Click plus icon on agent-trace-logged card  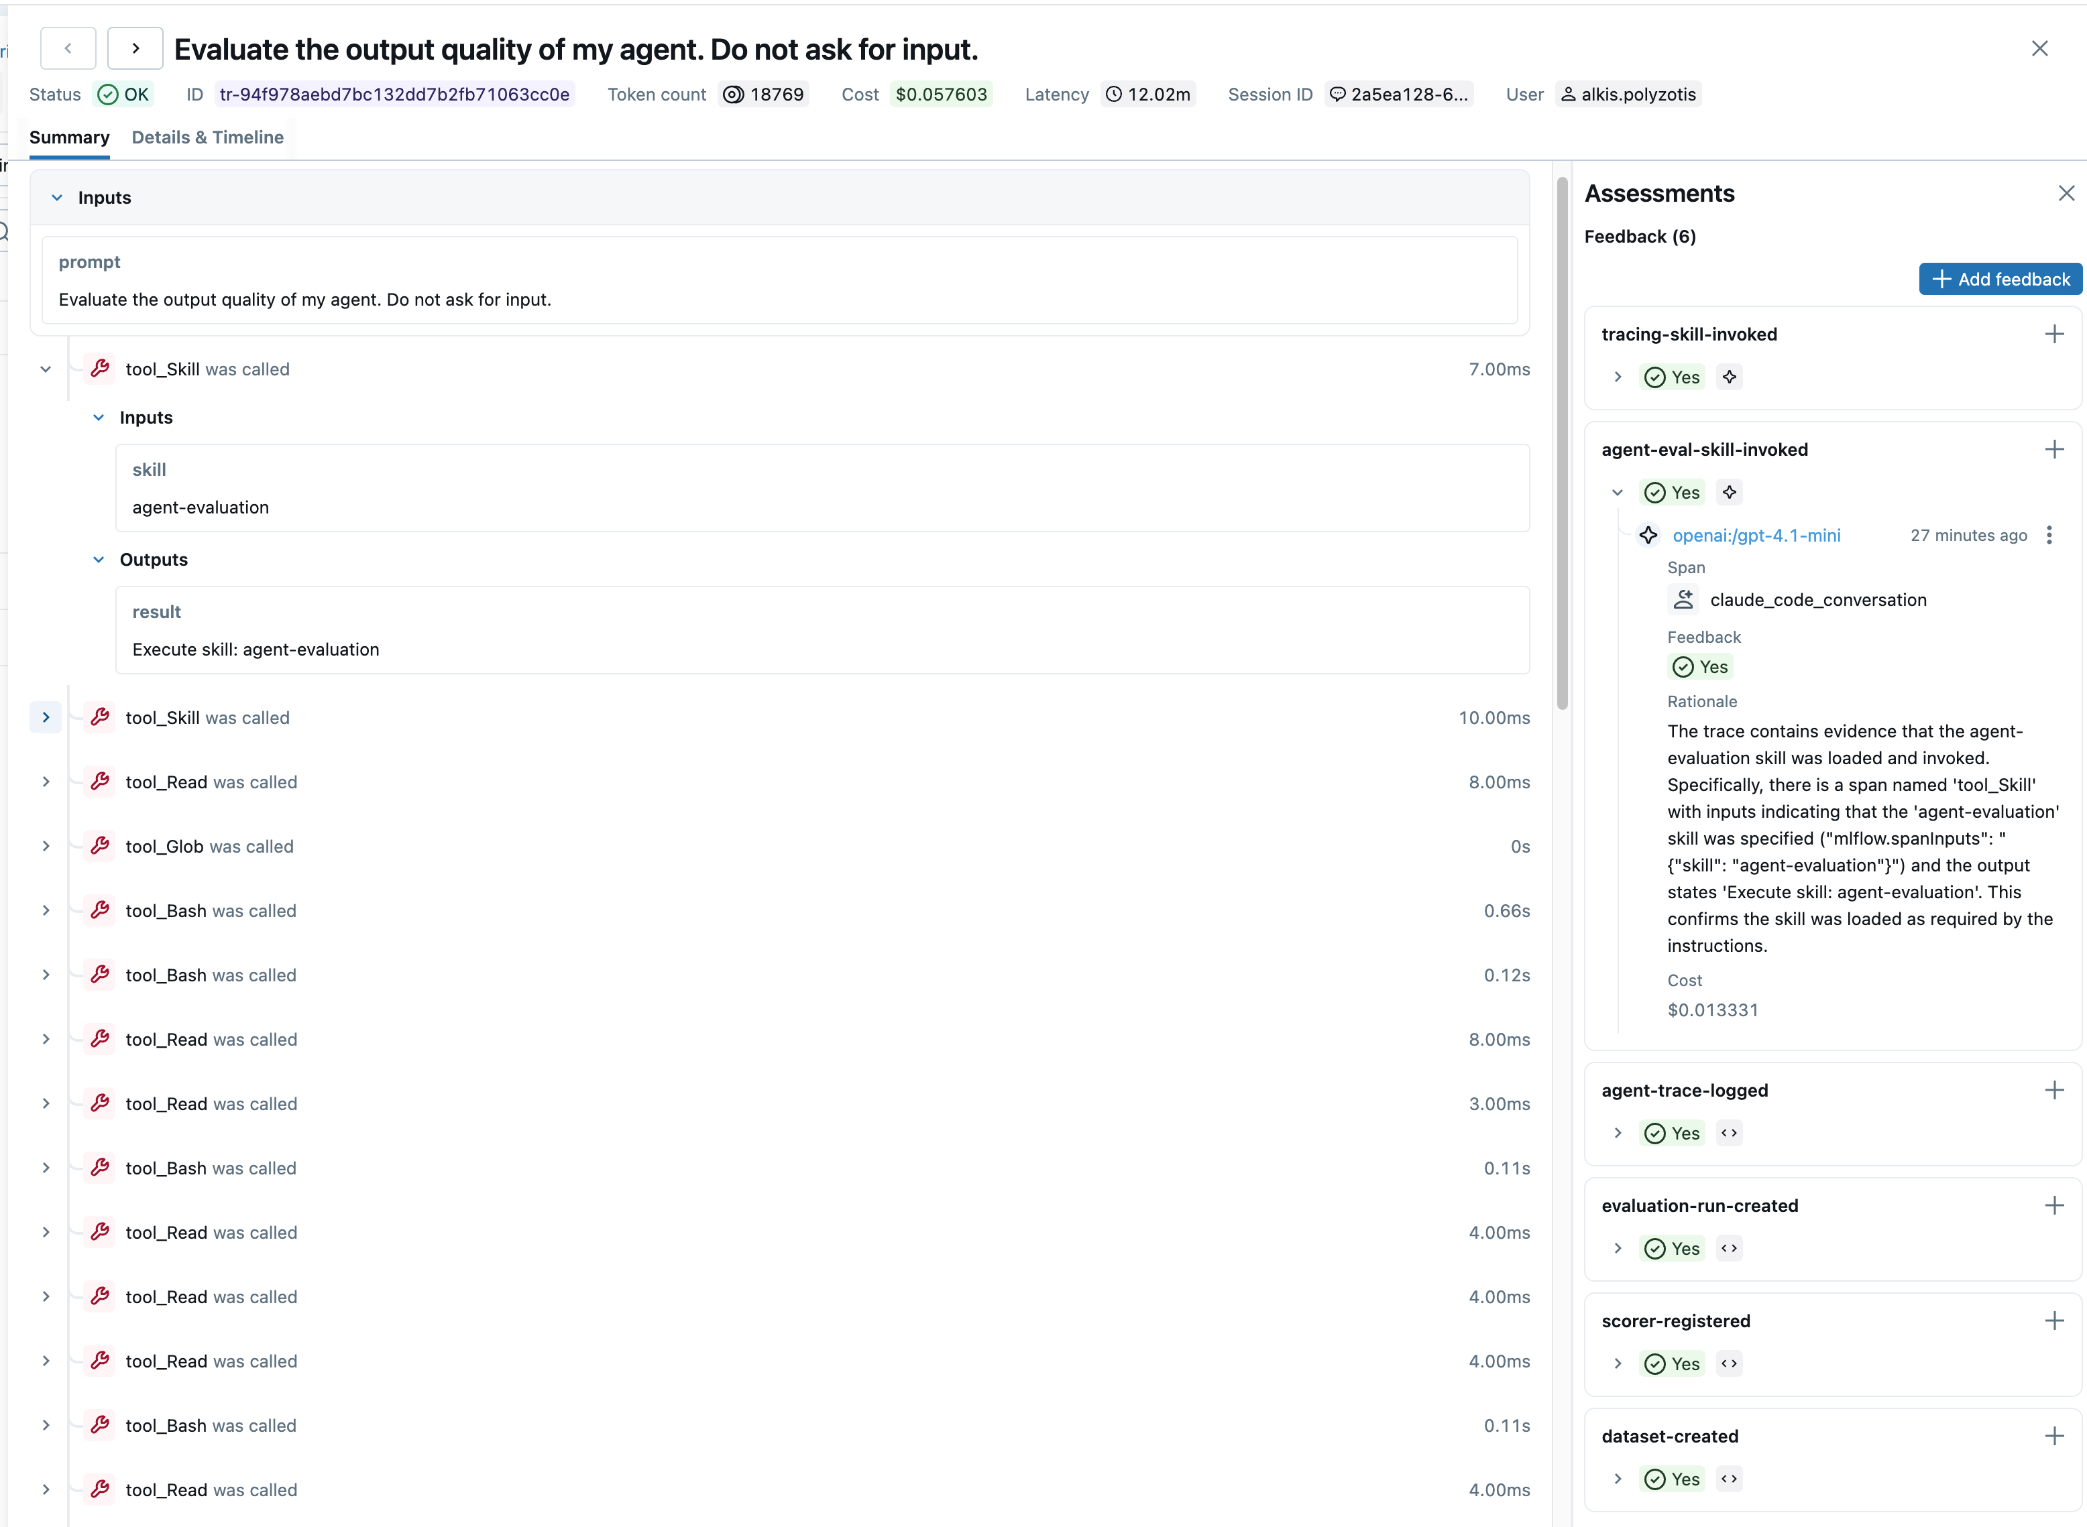pyautogui.click(x=2053, y=1090)
